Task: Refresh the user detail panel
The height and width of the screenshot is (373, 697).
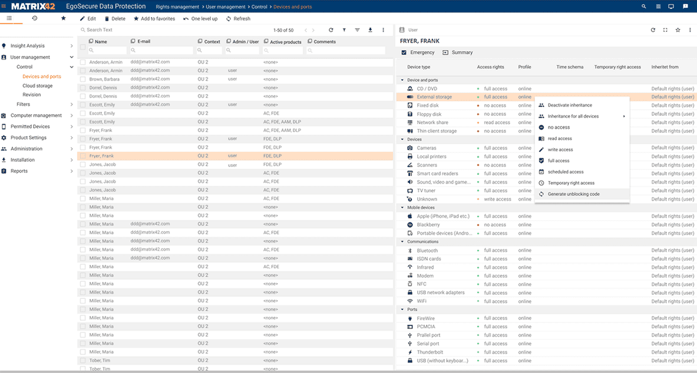Action: (x=653, y=30)
